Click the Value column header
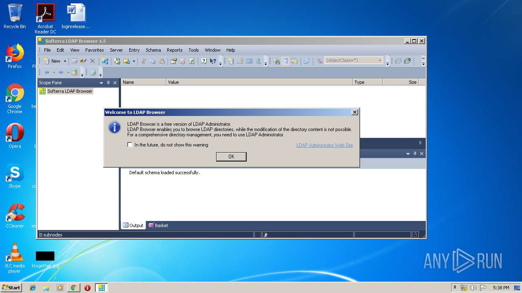The height and width of the screenshot is (293, 522). point(259,82)
